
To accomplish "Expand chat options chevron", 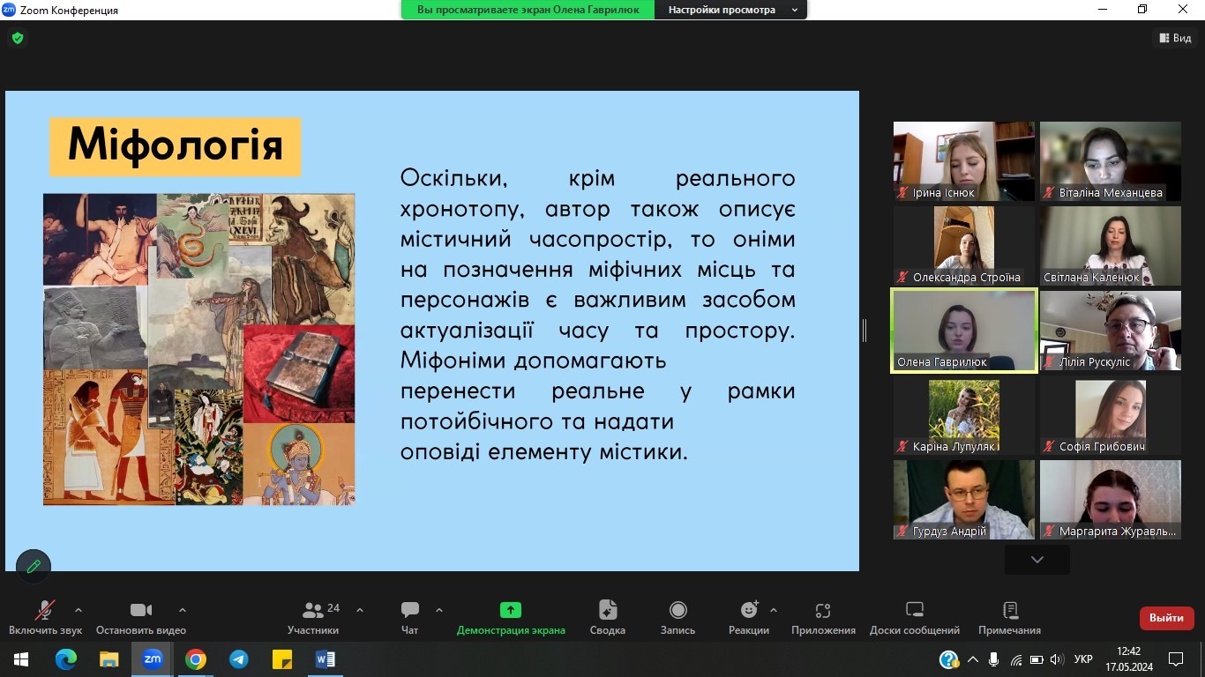I will (439, 610).
